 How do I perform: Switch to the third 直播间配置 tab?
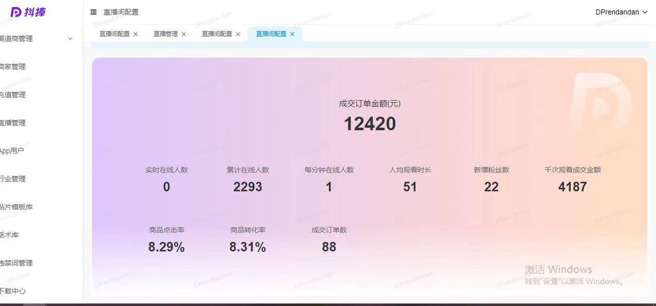pos(217,34)
